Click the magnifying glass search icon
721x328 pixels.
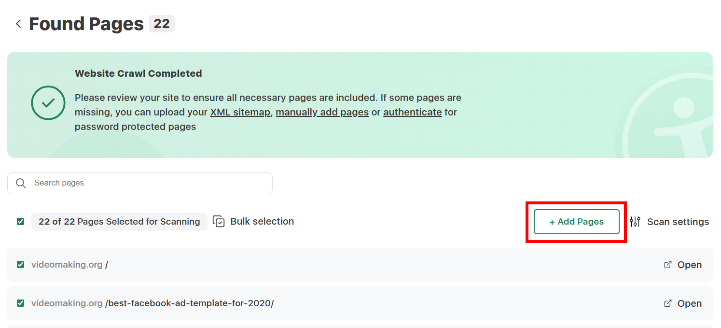click(x=21, y=183)
